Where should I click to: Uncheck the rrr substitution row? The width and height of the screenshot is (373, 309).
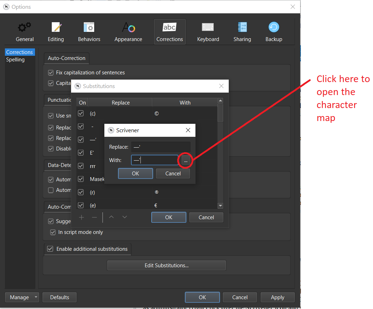click(81, 166)
